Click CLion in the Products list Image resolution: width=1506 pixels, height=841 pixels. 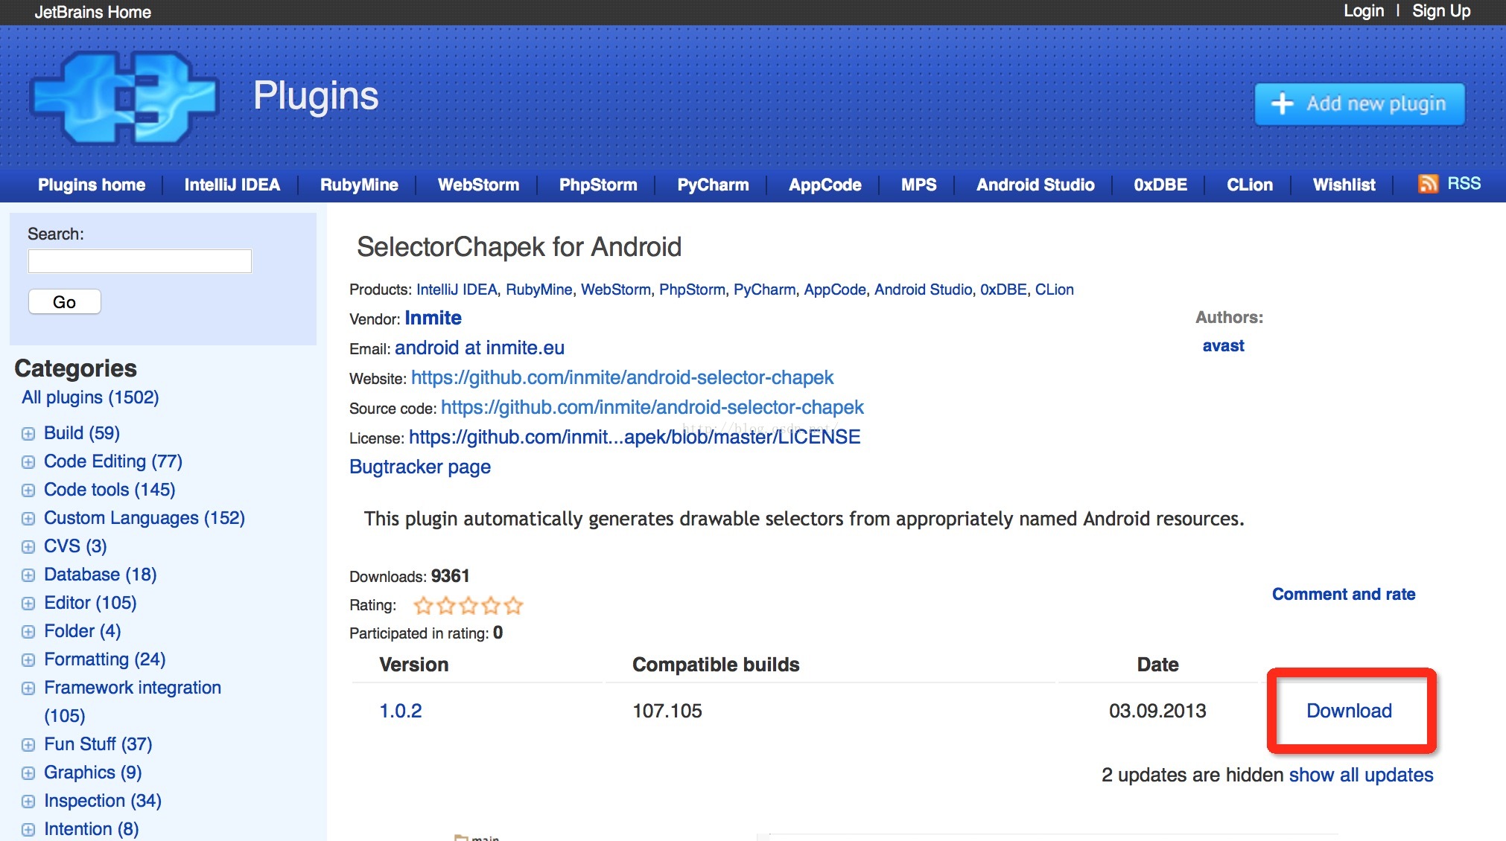1055,290
